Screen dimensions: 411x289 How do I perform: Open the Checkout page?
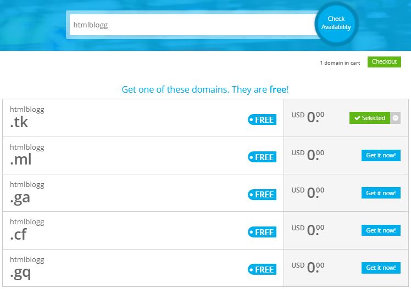click(384, 62)
